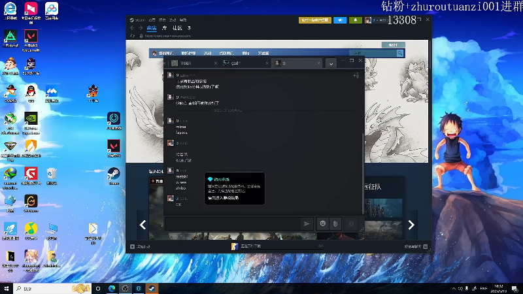The height and width of the screenshot is (294, 523).
Task: Start voice chat with the microphone button
Action: click(x=351, y=223)
